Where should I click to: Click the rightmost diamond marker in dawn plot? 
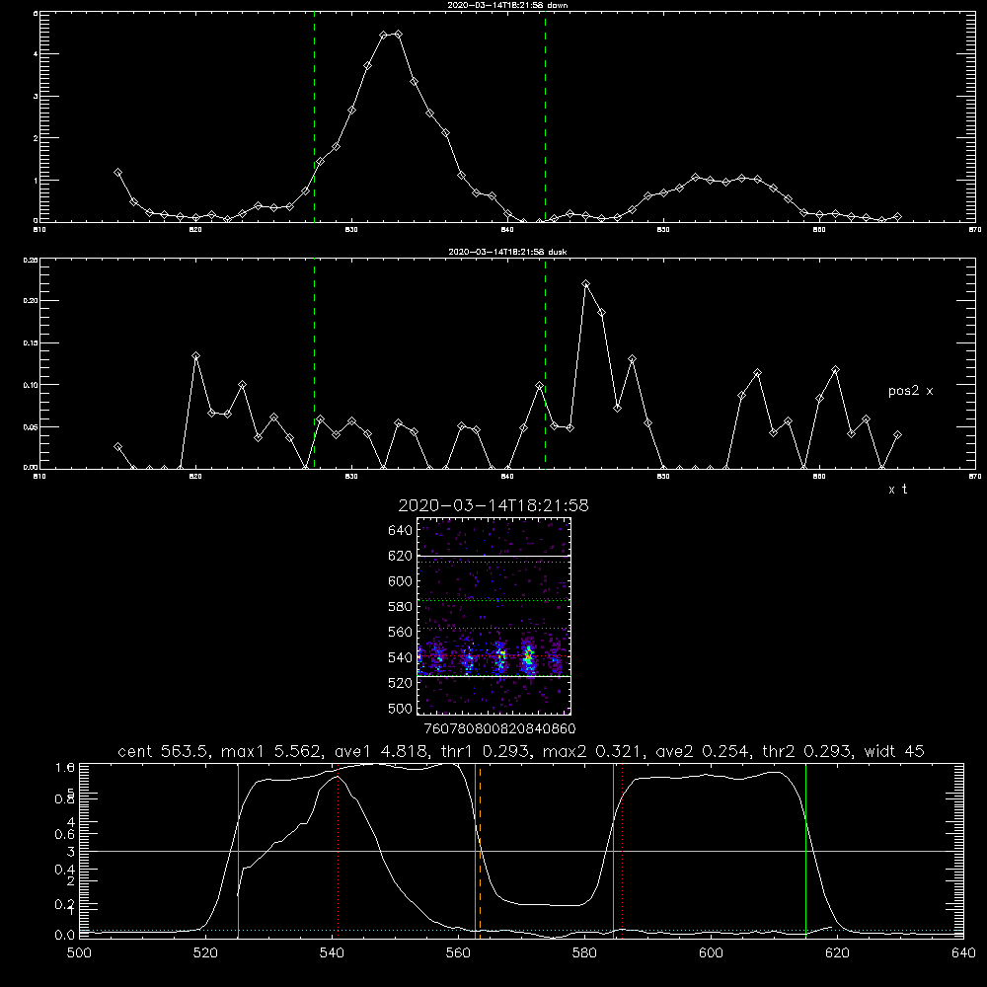click(897, 216)
